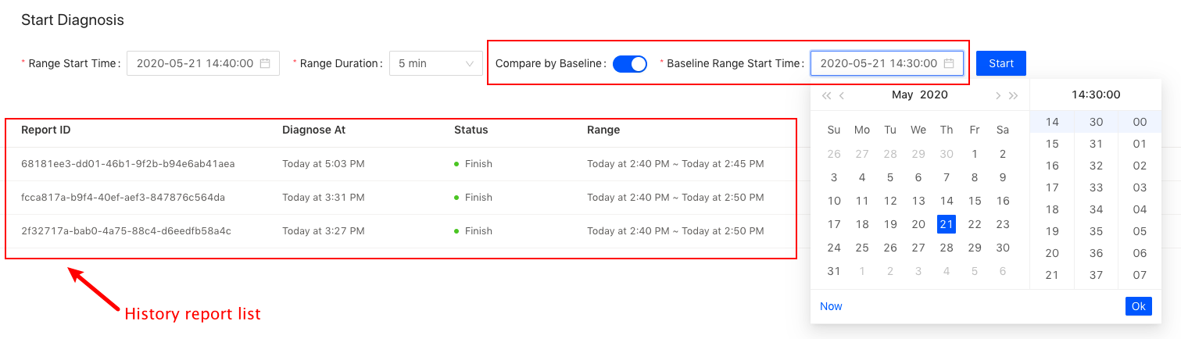Screen dimensions: 1181x339
Task: Click calendar icon in Baseline Range Start Time field
Action: click(949, 63)
